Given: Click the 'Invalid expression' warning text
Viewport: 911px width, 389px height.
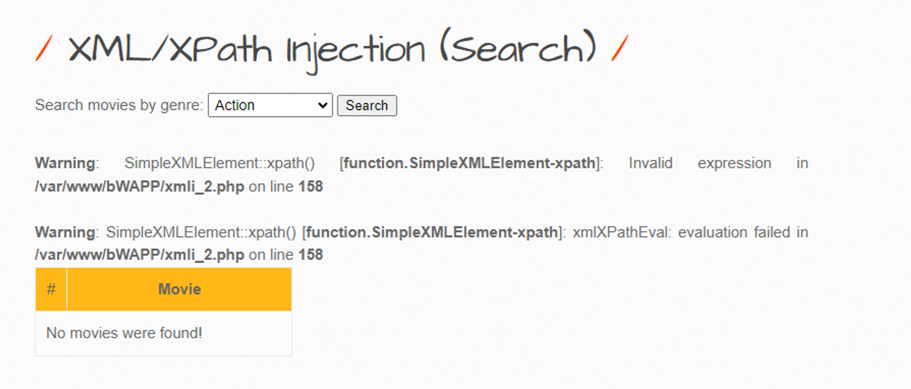Looking at the screenshot, I should point(700,163).
